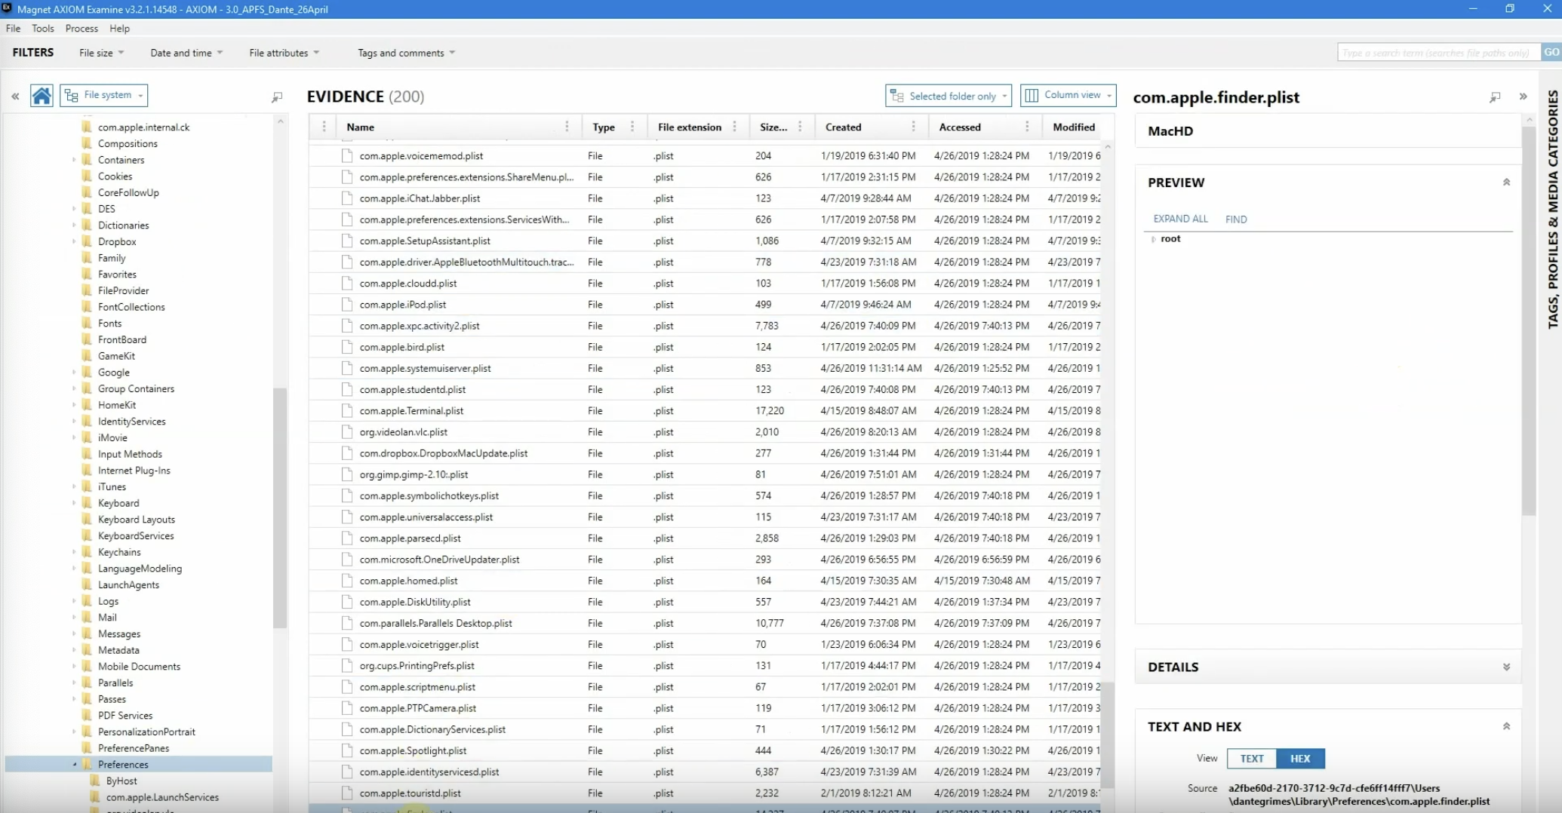Collapse the TEXT AND HEX section

[1506, 727]
